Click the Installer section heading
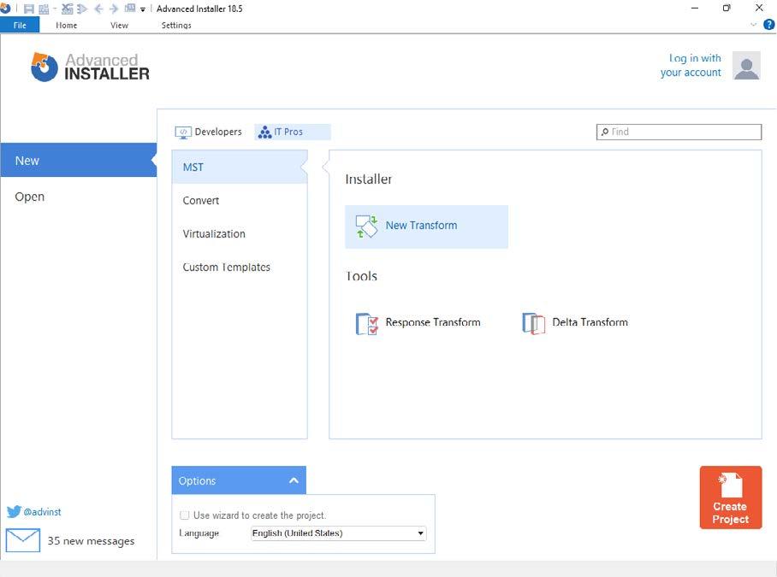Image resolution: width=777 pixels, height=577 pixels. (368, 180)
